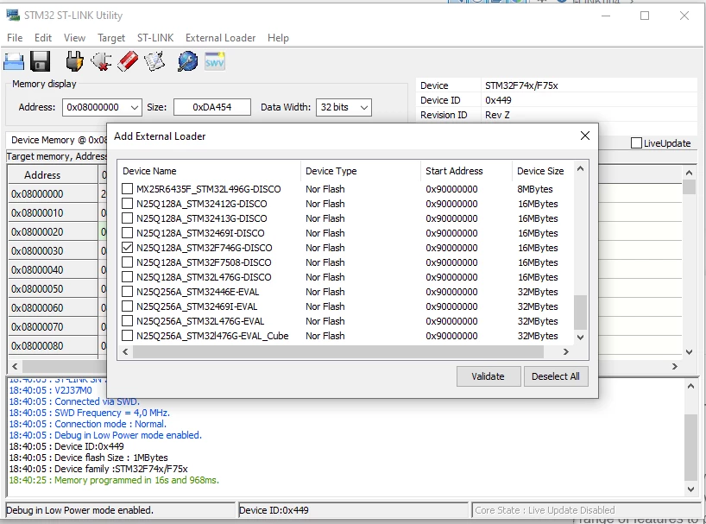Click the log panel scroll-down arrow

690,489
